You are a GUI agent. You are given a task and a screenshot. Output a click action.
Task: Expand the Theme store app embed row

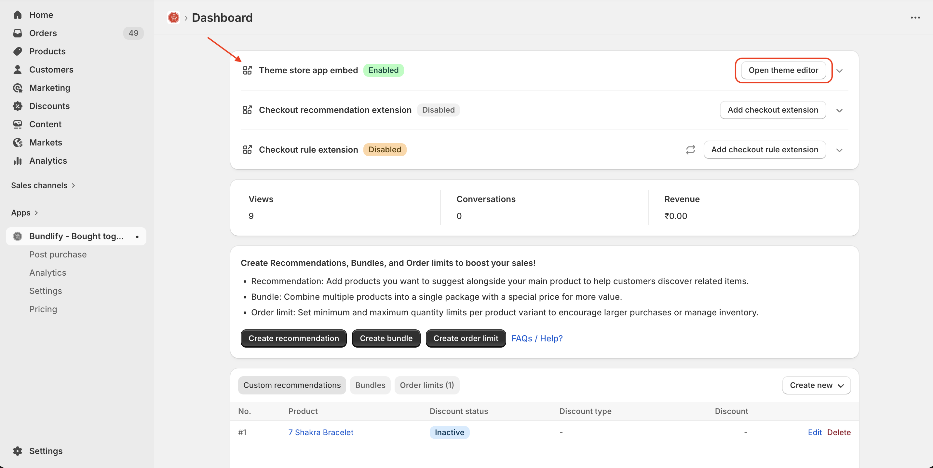[839, 71]
